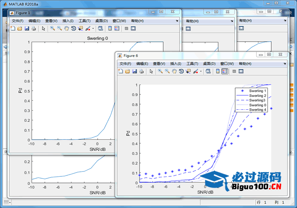Click dock arrow at Figure 1 menu bar end
Screen dimensions: 297x208
177,21
